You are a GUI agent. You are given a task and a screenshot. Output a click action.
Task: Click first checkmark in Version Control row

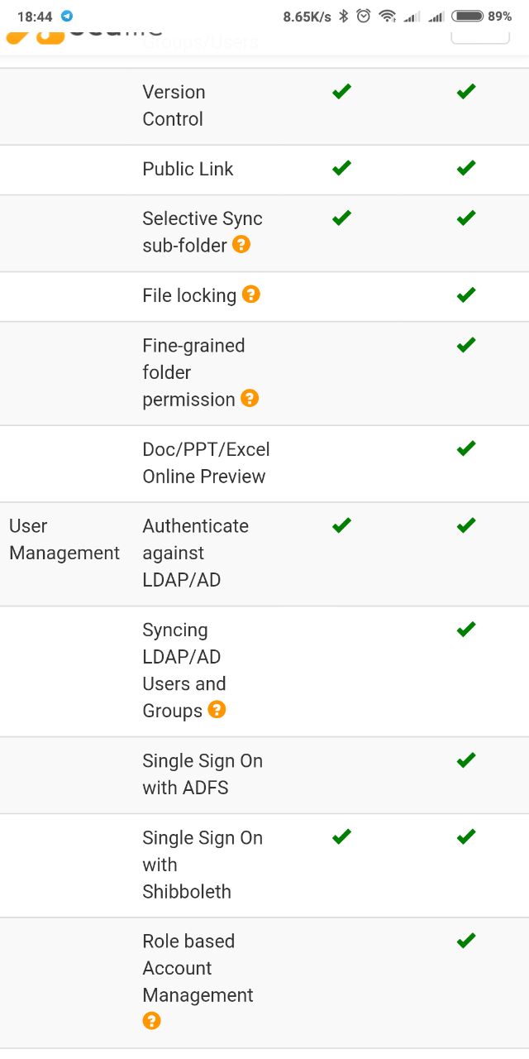341,92
